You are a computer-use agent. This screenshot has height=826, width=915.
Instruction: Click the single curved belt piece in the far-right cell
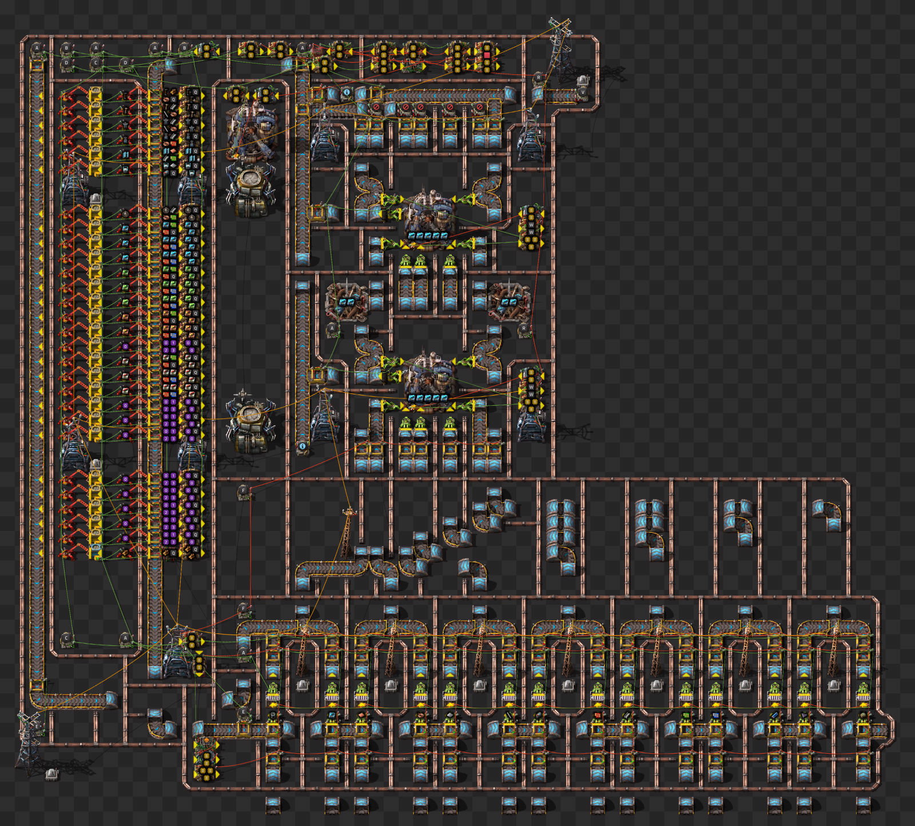click(827, 516)
